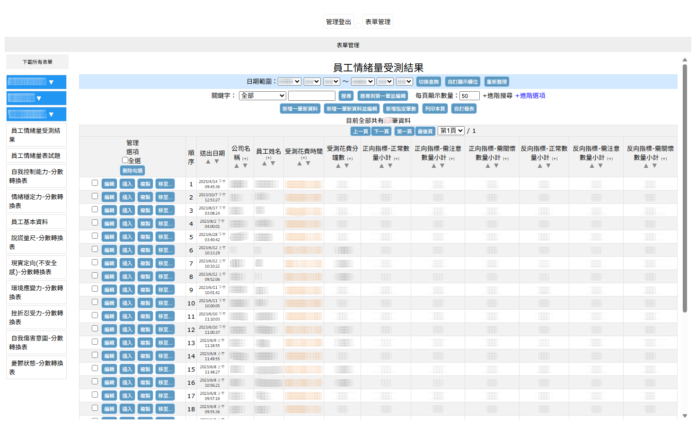The width and height of the screenshot is (696, 443).
Task: Focus the keyword search text box
Action: click(x=312, y=96)
